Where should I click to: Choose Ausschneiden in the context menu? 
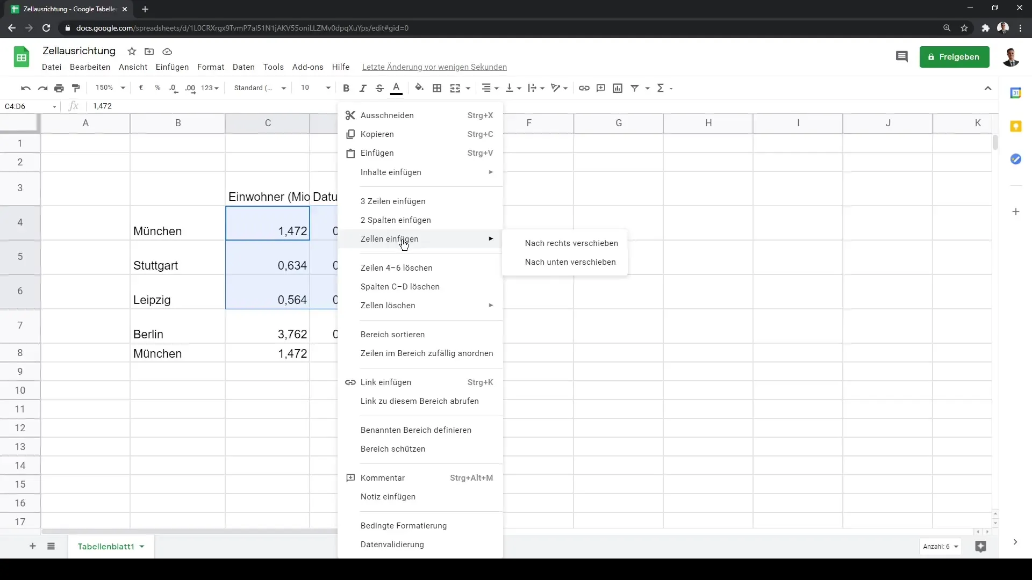click(420, 115)
